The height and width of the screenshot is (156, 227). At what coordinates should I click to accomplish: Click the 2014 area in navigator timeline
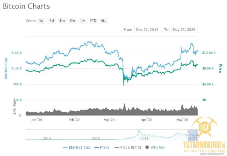point(47,138)
